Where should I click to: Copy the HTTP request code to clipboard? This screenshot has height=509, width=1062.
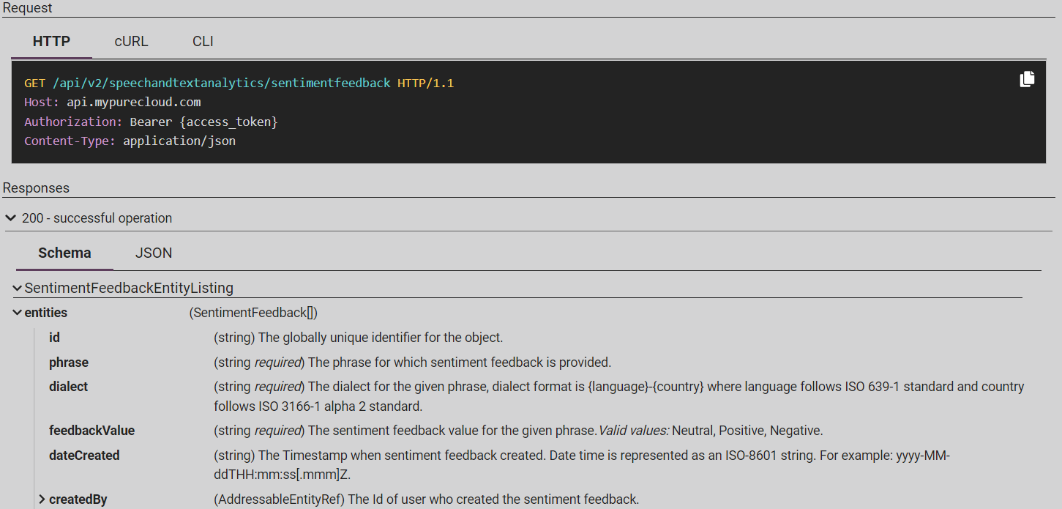pyautogui.click(x=1027, y=79)
